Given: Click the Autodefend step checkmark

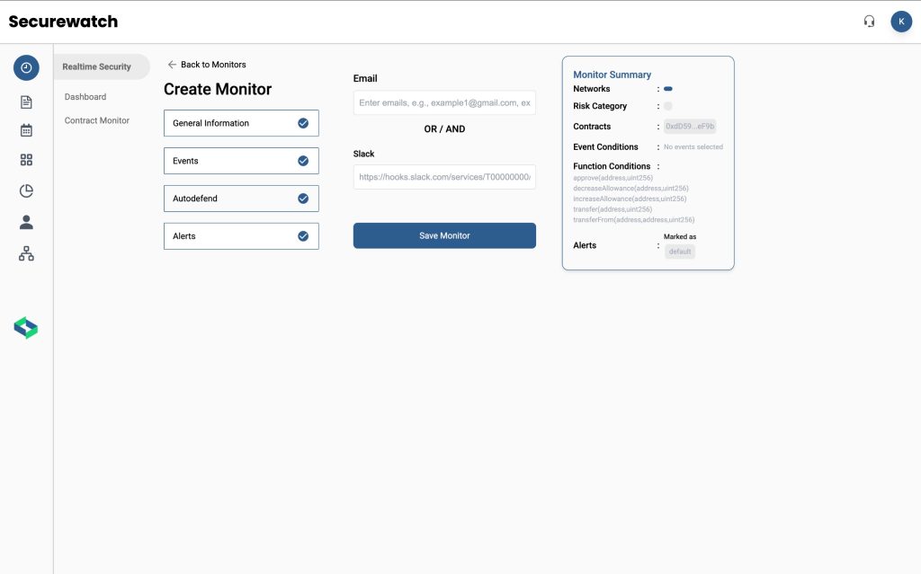Looking at the screenshot, I should coord(303,199).
